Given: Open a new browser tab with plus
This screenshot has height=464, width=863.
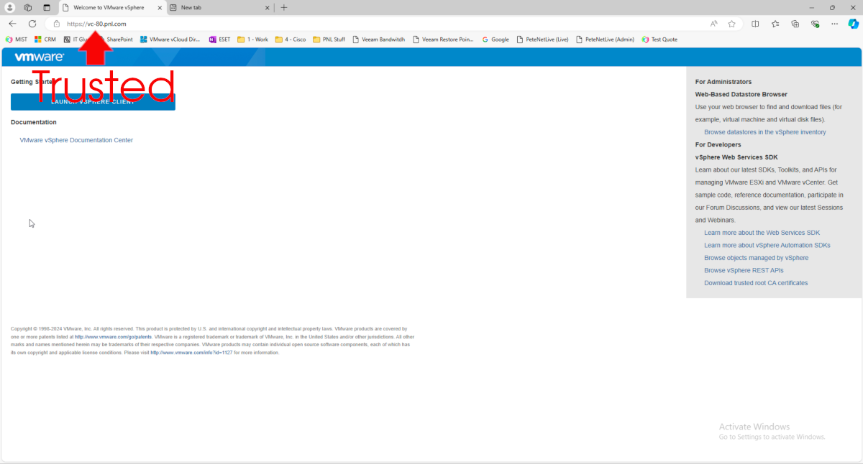Looking at the screenshot, I should pyautogui.click(x=284, y=7).
